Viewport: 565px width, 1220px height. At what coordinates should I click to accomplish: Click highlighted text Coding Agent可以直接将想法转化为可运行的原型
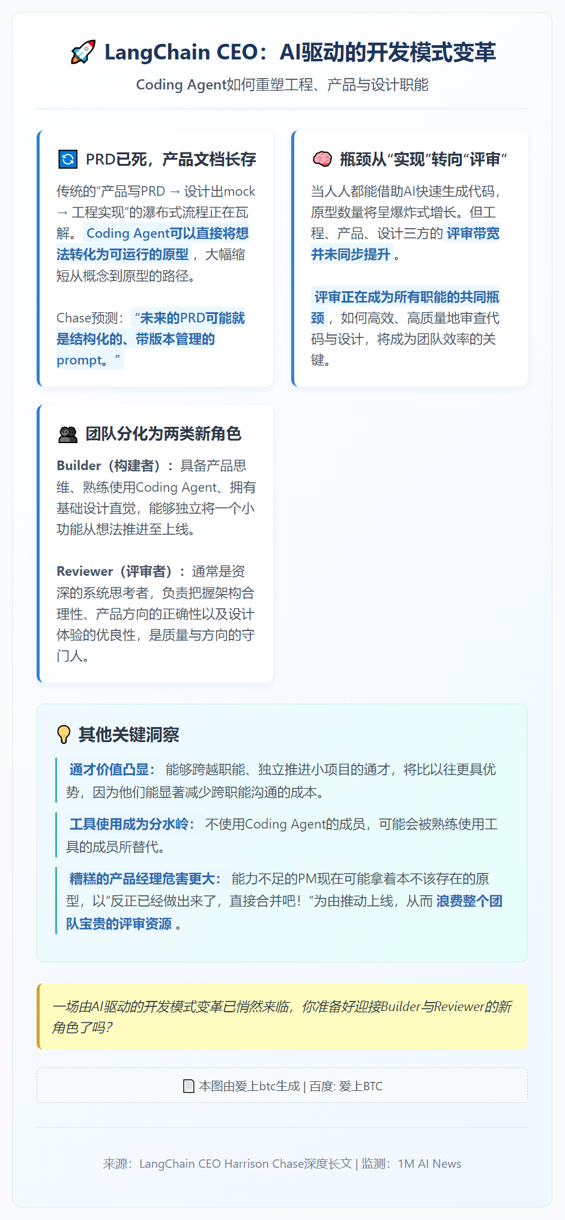(153, 244)
